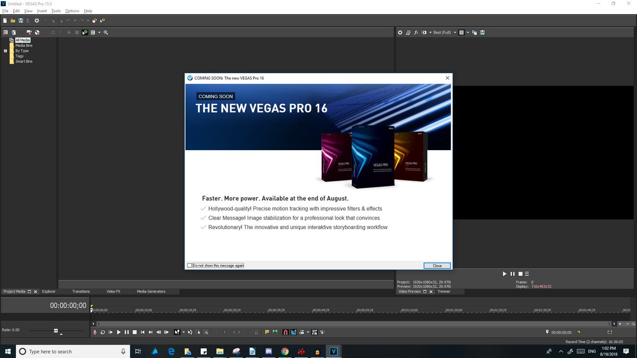Open Interactive Tutorials icon in main toolbar
The height and width of the screenshot is (358, 637).
click(94, 21)
